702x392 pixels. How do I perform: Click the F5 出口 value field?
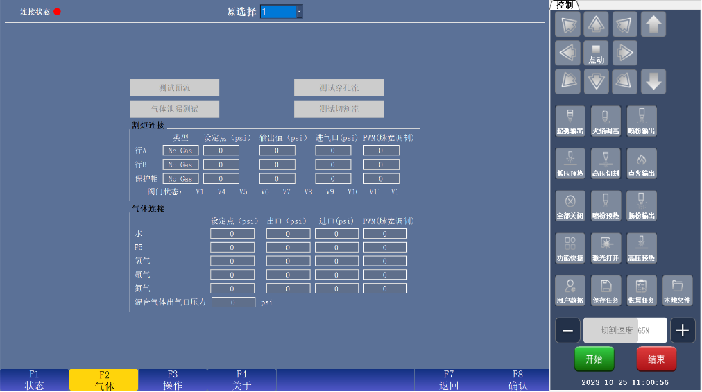tap(289, 247)
